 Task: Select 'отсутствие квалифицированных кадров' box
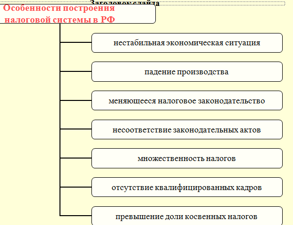coord(187,187)
